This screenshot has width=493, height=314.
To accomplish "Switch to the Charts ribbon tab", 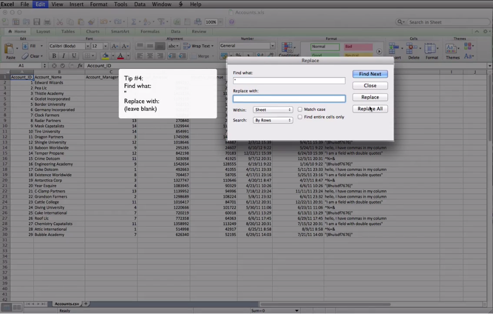I will pos(93,31).
